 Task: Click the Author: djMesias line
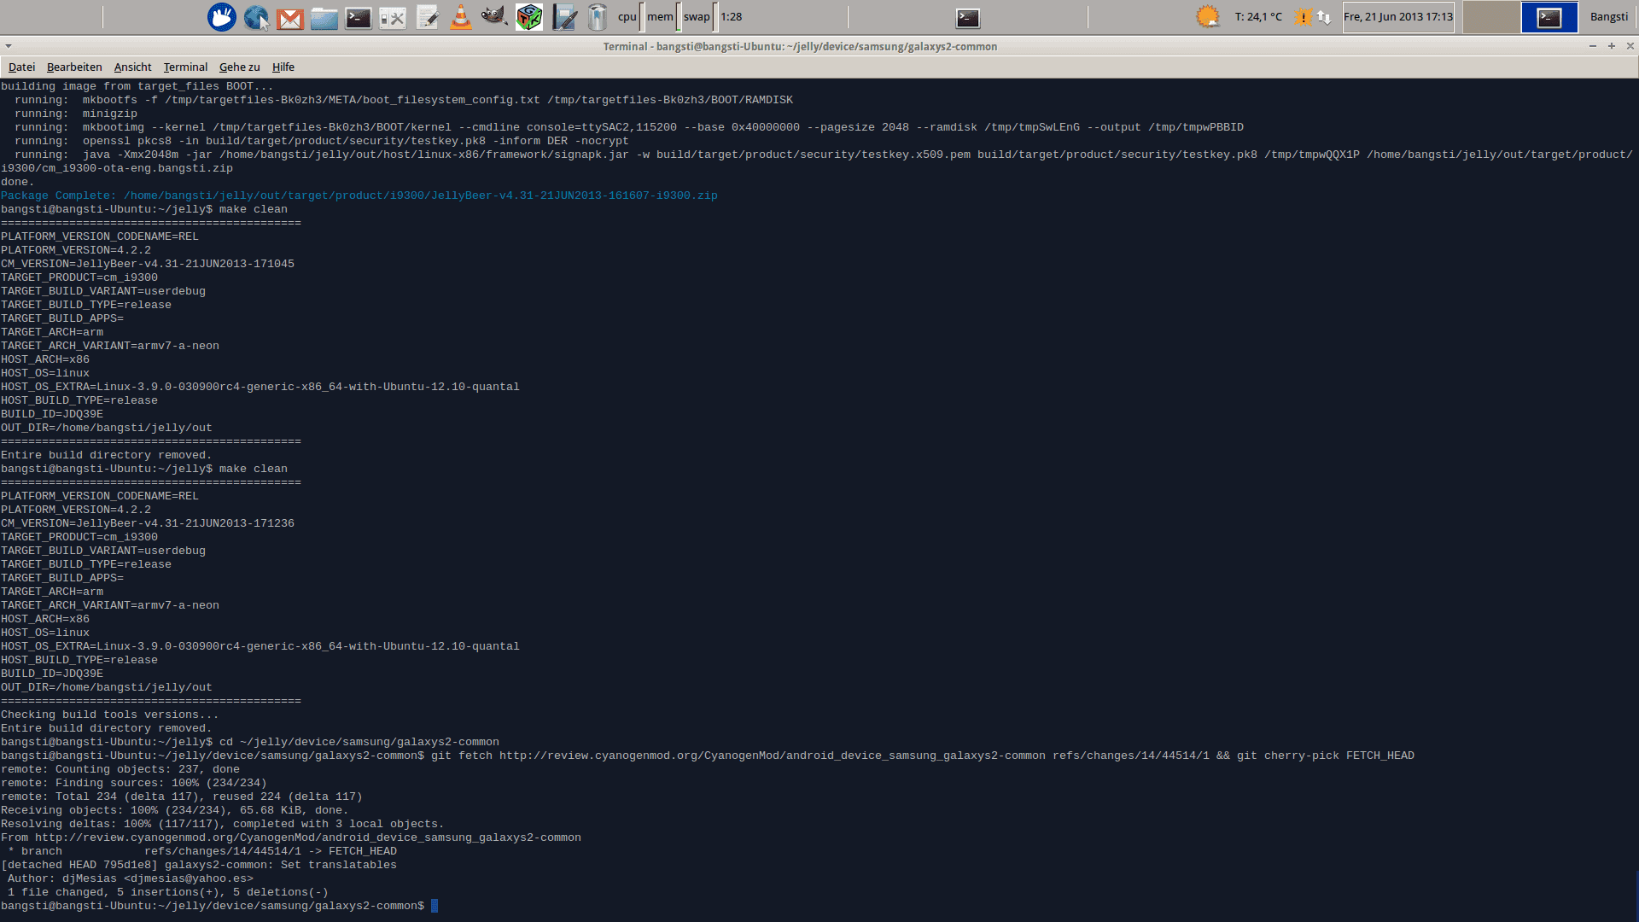coord(131,878)
